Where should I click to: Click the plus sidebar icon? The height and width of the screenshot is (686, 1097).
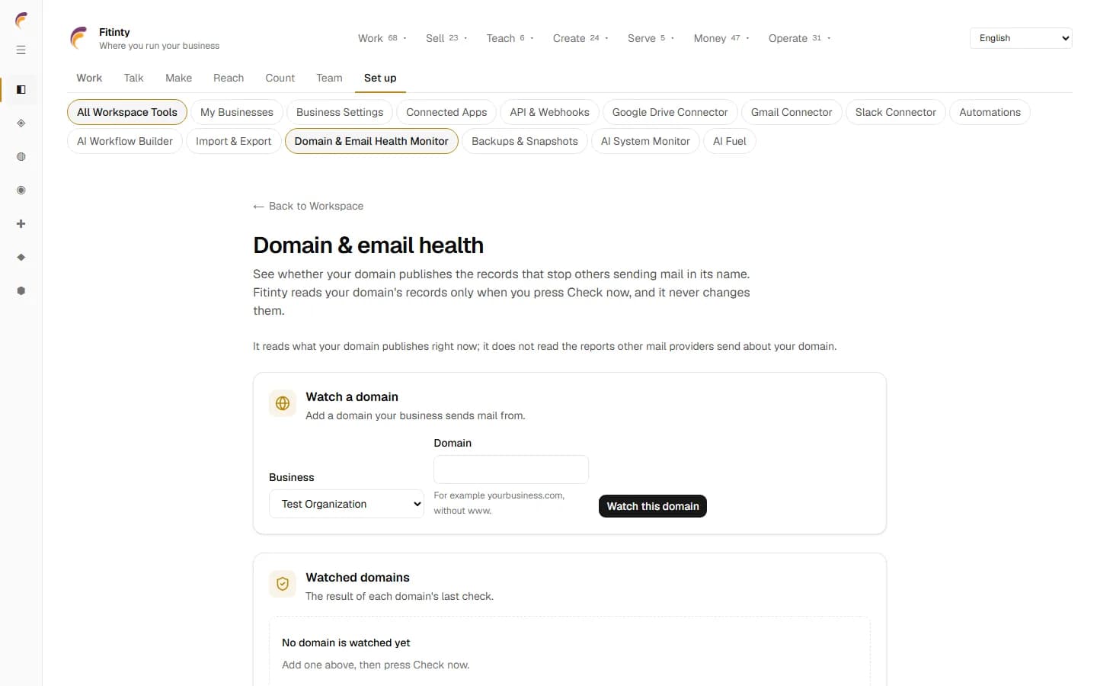21,224
